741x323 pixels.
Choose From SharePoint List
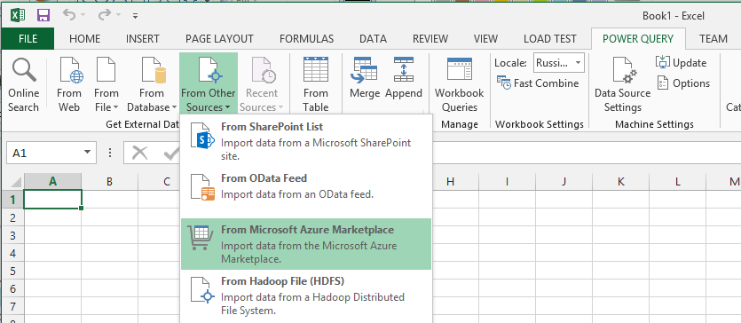click(306, 142)
